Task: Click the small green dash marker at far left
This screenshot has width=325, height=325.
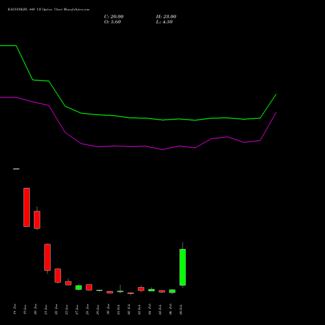Action: pos(16,169)
